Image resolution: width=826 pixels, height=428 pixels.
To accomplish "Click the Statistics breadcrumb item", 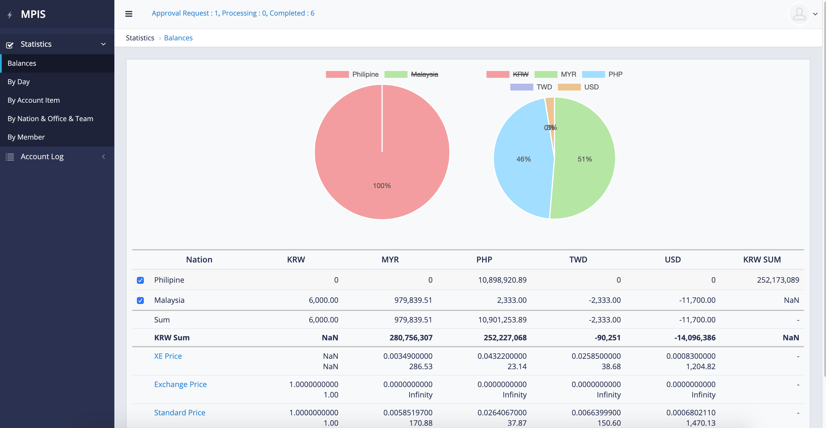I will click(x=140, y=37).
